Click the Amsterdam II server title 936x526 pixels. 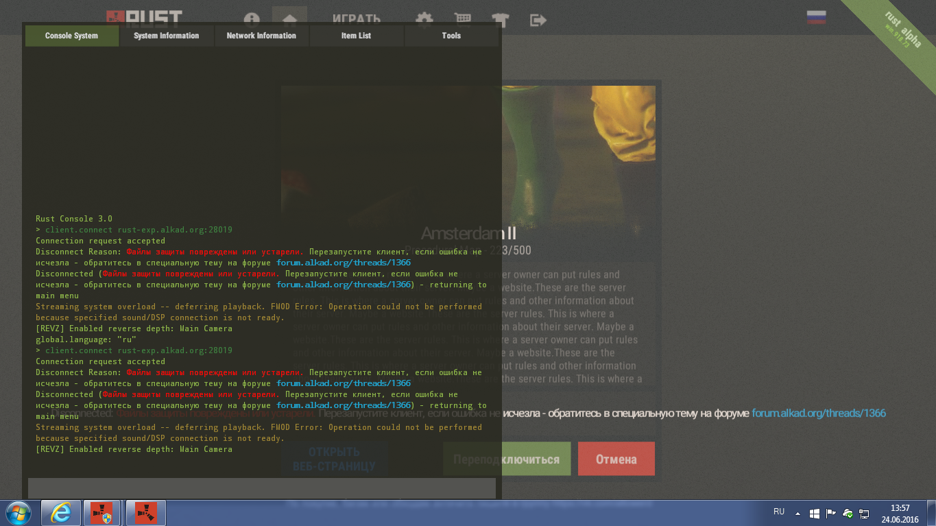[x=468, y=233]
